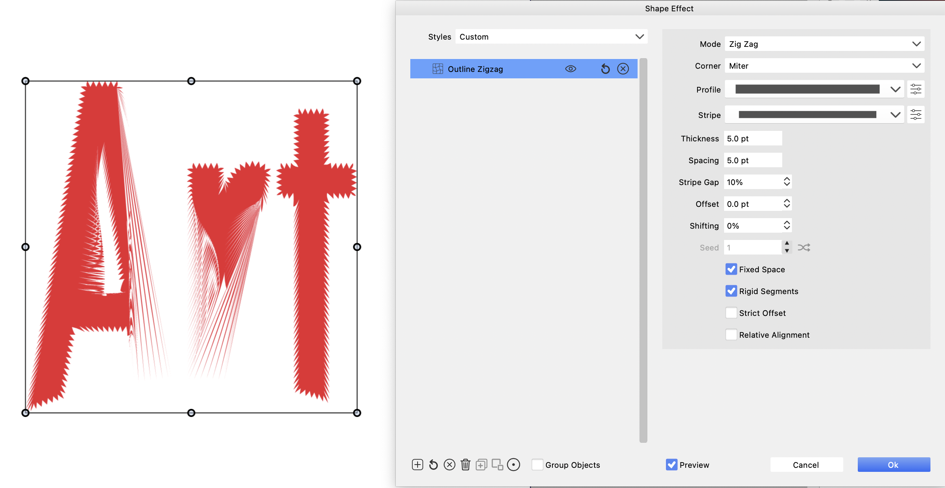Click the bottom toolbar circled X icon
The image size is (945, 488).
coord(449,465)
